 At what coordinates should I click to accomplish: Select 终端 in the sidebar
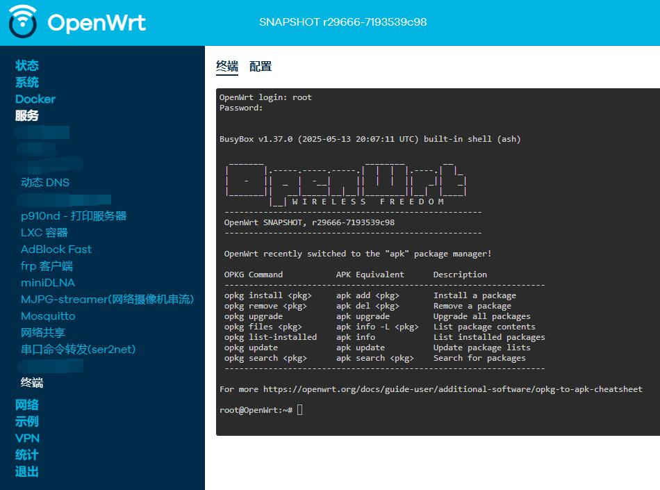click(x=32, y=383)
